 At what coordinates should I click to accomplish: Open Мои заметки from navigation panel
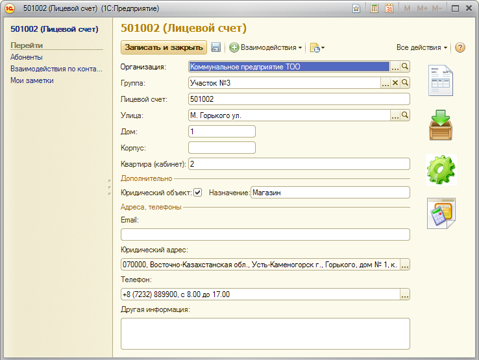pos(32,80)
